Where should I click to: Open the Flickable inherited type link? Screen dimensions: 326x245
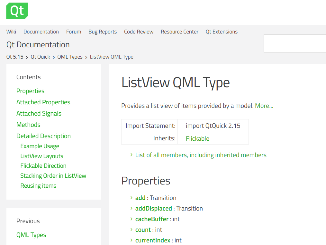[197, 138]
